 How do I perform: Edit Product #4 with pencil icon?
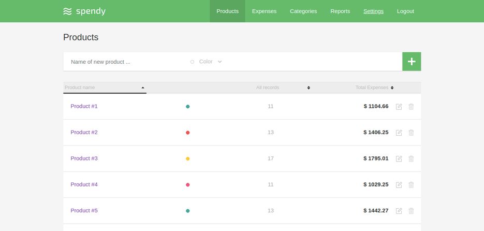point(399,185)
